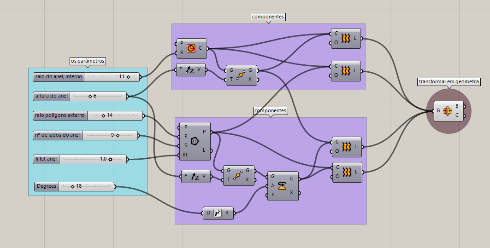Click the Move icon in the upper group
Screen dimensions: 490x248
(x=240, y=75)
